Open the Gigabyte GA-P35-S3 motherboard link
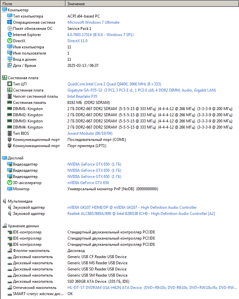This screenshot has width=239, height=299. click(x=142, y=90)
